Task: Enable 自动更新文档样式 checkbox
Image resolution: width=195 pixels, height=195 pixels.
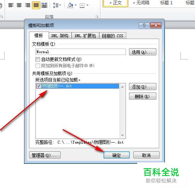Action: (38, 59)
